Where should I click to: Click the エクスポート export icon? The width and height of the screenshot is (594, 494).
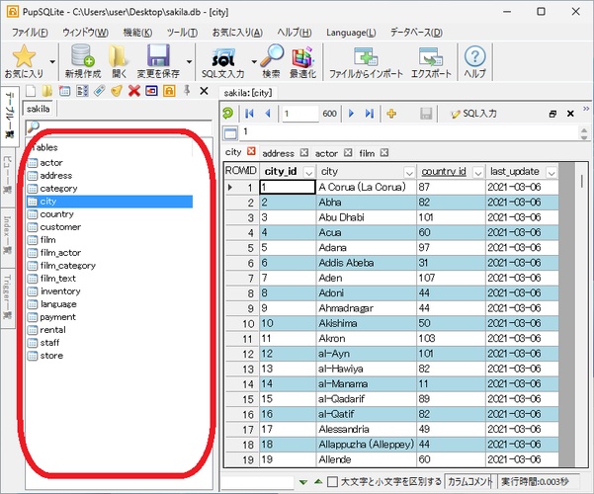[431, 56]
